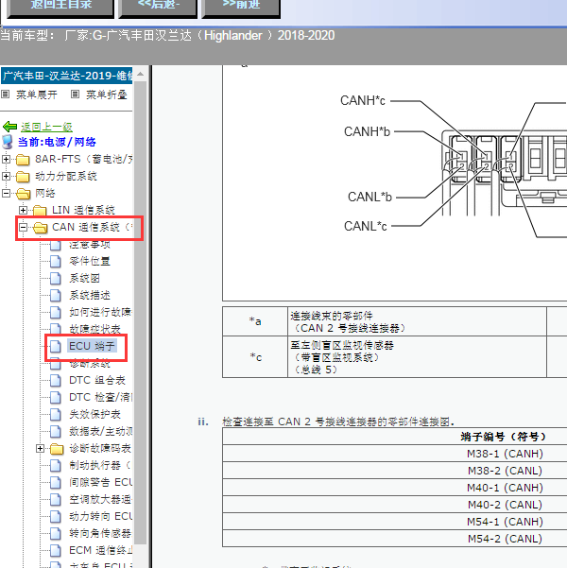Expand the 诊断故障码表 tree node
This screenshot has width=567, height=568.
[x=41, y=448]
